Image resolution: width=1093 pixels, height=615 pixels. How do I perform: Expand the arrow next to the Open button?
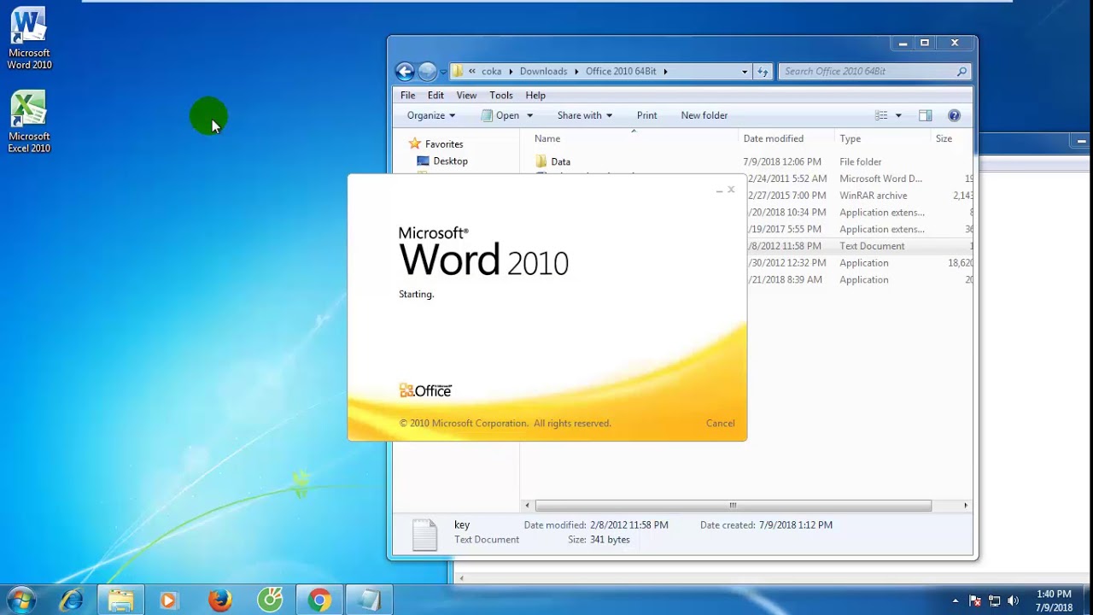coord(529,115)
